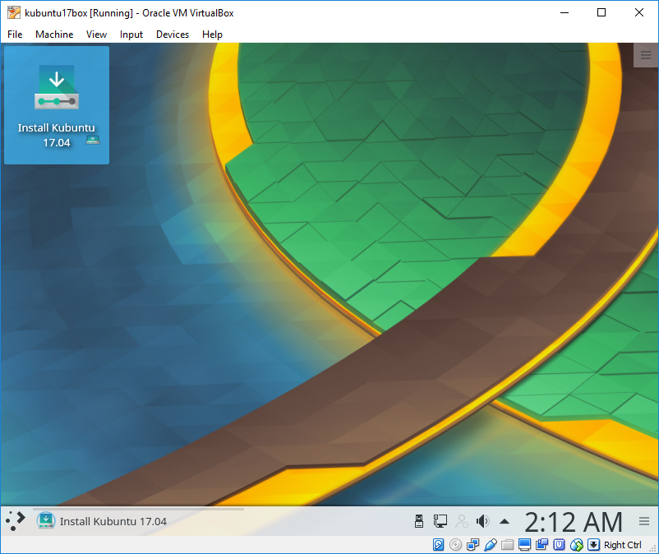This screenshot has width=659, height=554.
Task: Open the Input menu
Action: point(131,35)
